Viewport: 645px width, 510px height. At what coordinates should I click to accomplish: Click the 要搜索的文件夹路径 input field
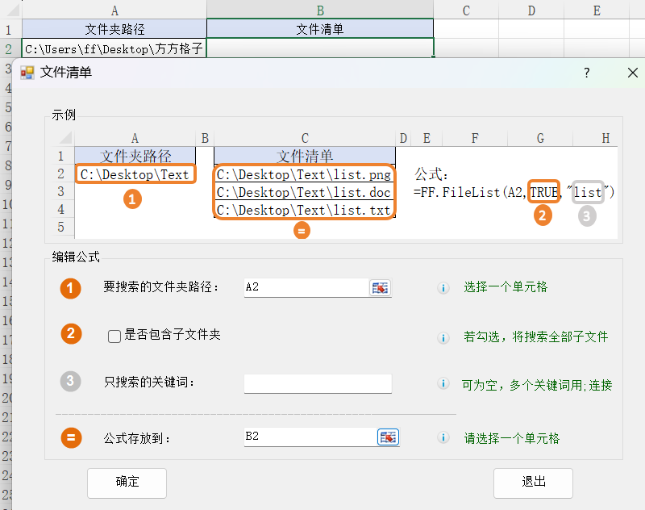coord(306,288)
